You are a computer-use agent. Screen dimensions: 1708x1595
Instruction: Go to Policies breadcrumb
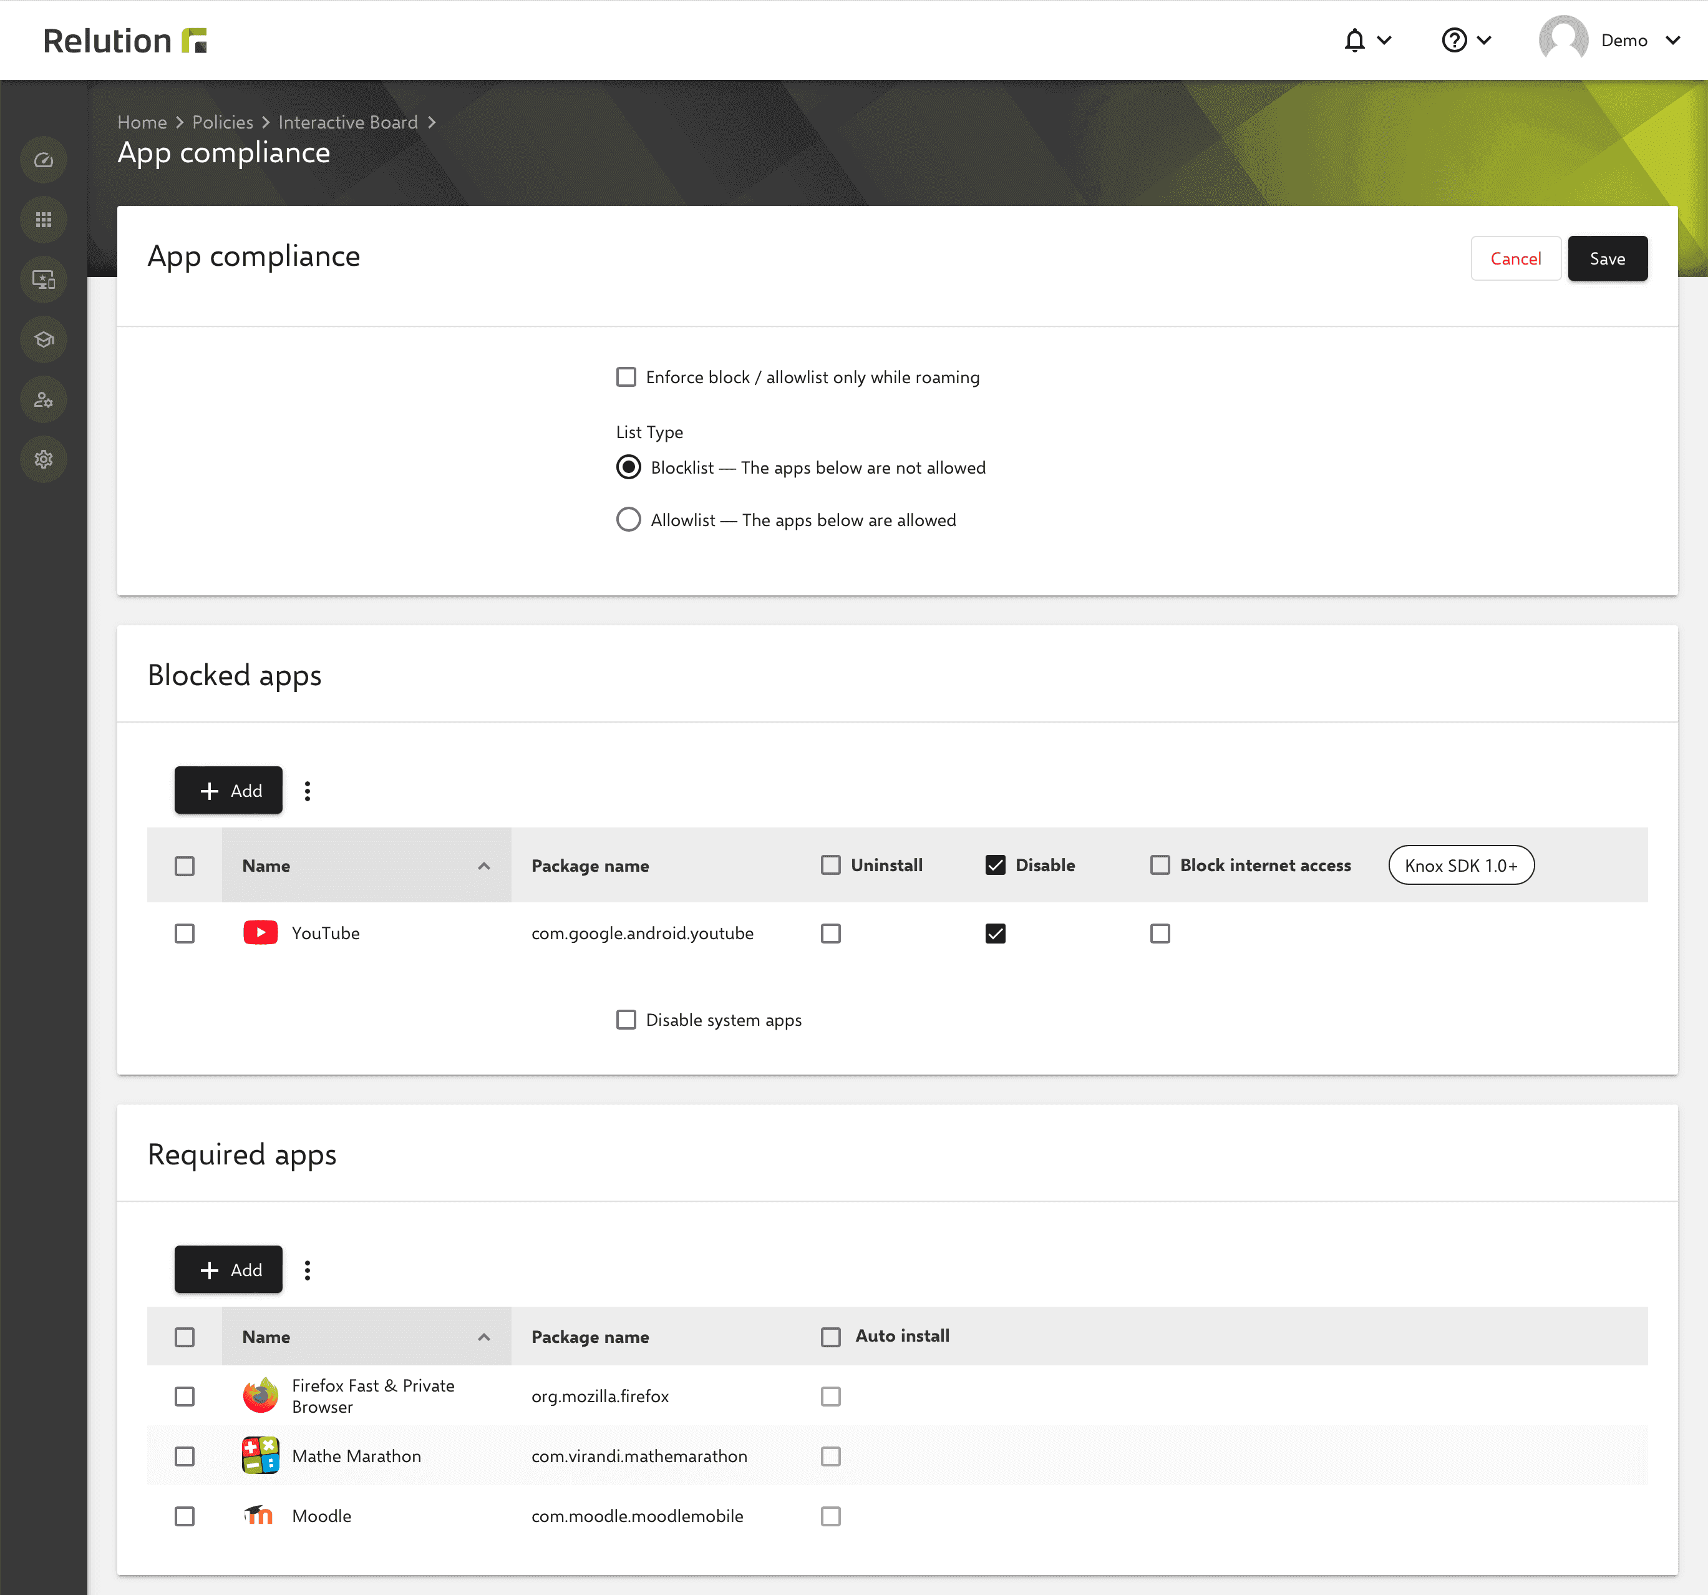(x=223, y=122)
